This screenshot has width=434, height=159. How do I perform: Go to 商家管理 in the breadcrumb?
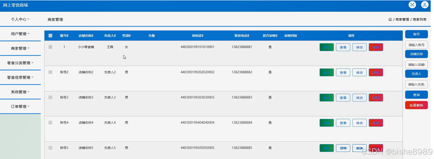(402, 20)
